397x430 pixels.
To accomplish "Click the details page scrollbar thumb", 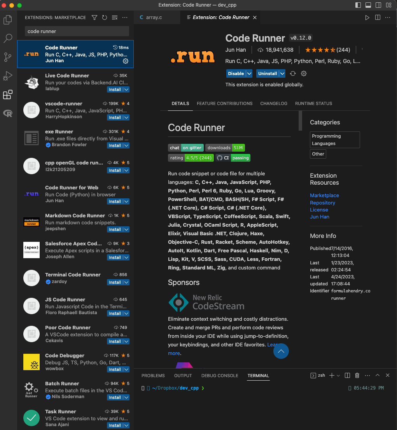I will point(301,121).
